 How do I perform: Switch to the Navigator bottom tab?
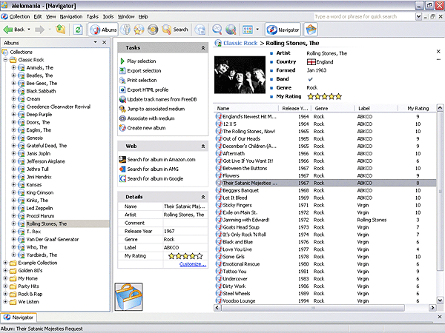click(x=19, y=317)
